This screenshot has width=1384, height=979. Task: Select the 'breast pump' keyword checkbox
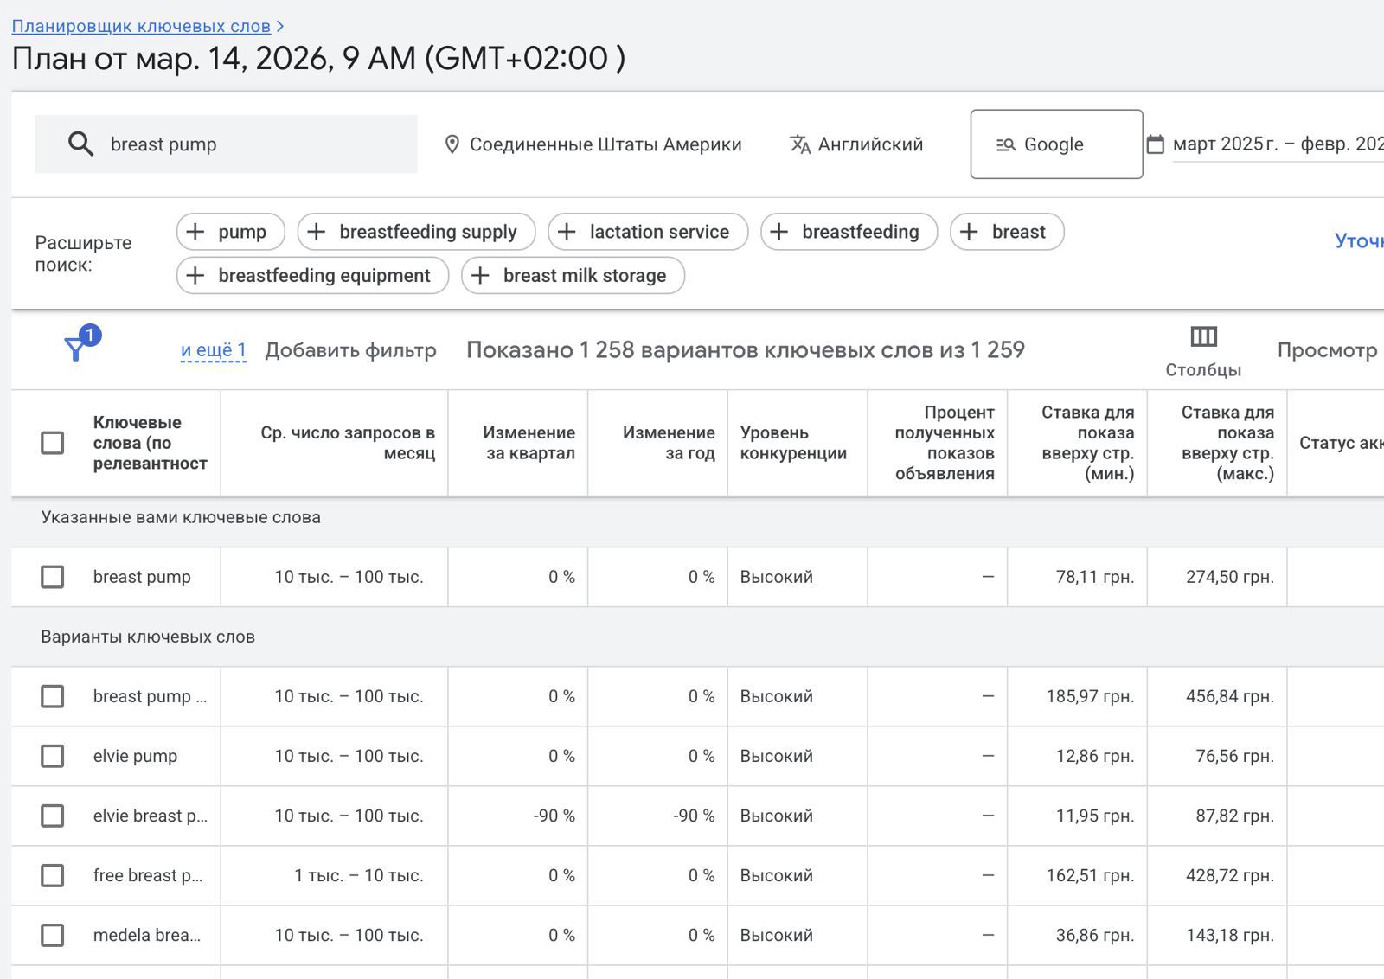(x=53, y=577)
